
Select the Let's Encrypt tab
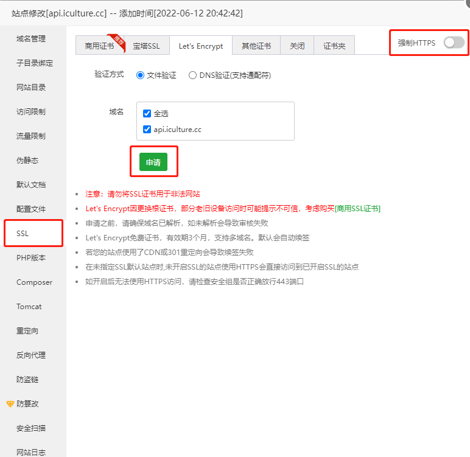[x=201, y=46]
